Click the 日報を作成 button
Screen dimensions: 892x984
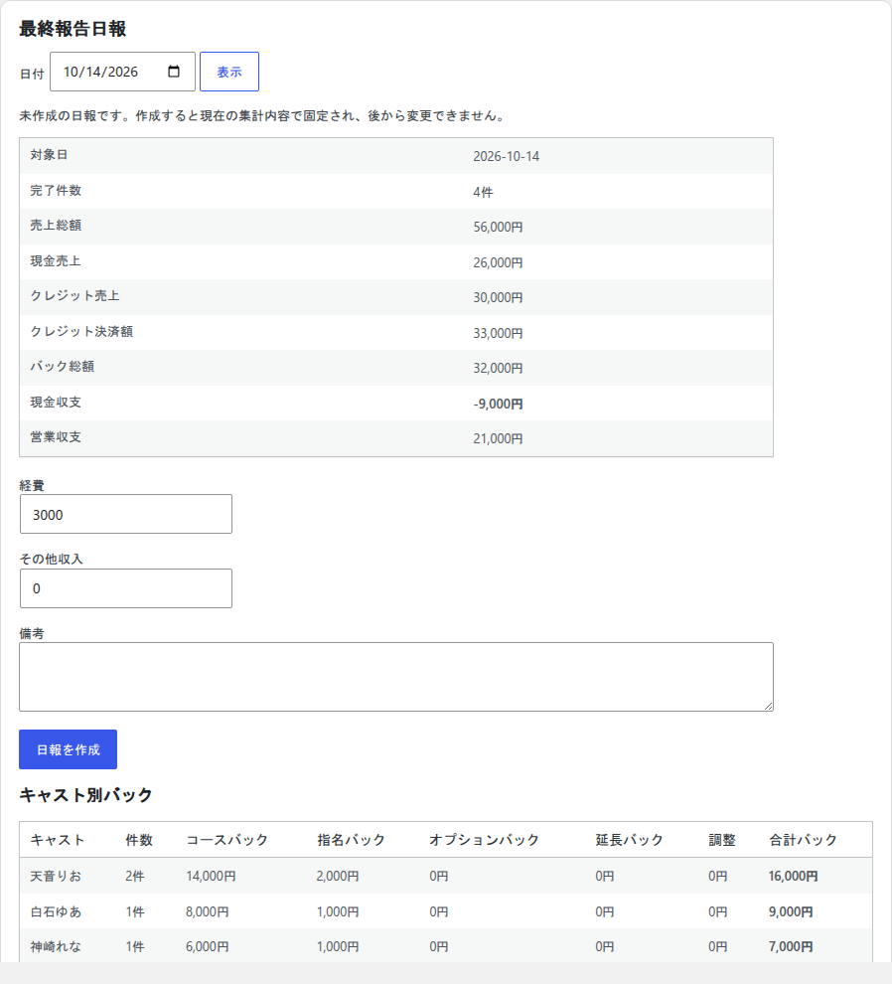click(68, 749)
